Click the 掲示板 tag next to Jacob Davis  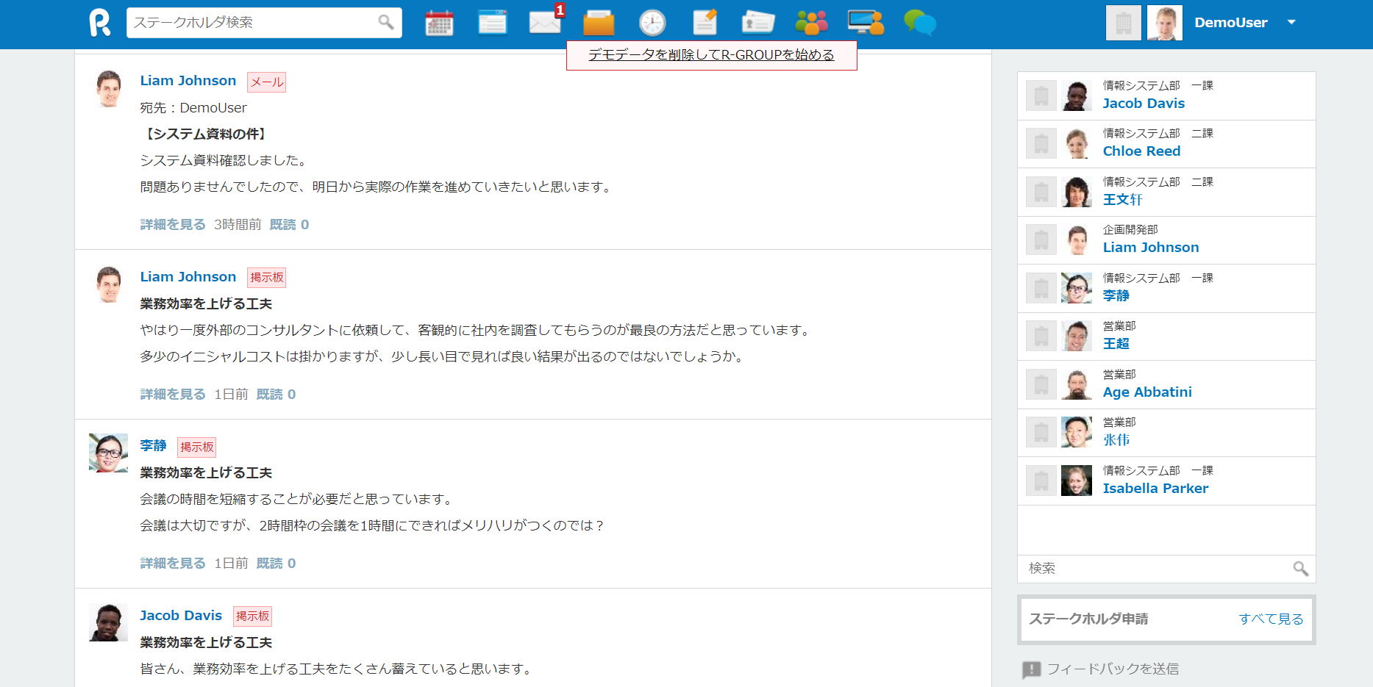[x=253, y=616]
